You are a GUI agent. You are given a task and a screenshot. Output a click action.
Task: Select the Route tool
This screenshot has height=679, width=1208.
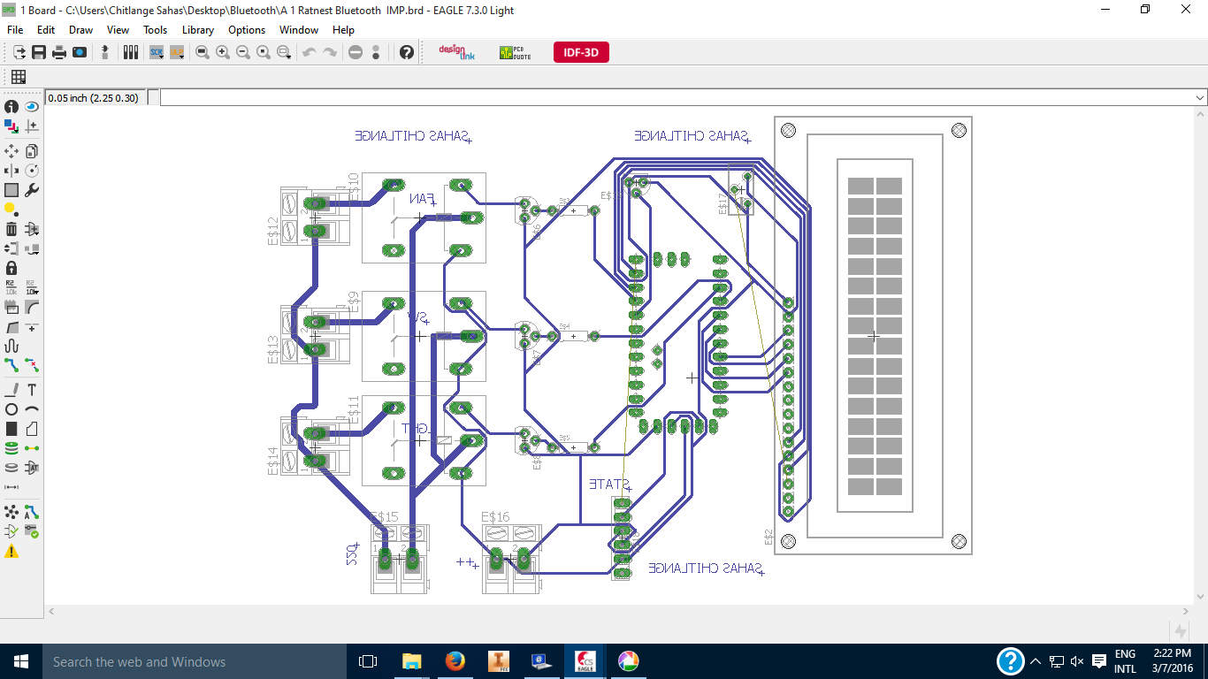[x=11, y=364]
